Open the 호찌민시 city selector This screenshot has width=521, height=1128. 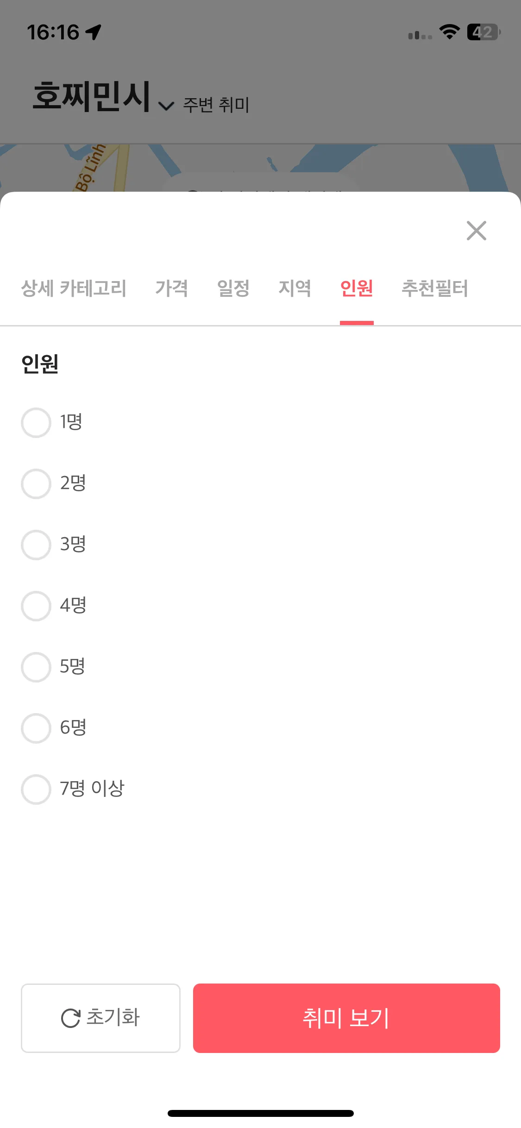91,96
